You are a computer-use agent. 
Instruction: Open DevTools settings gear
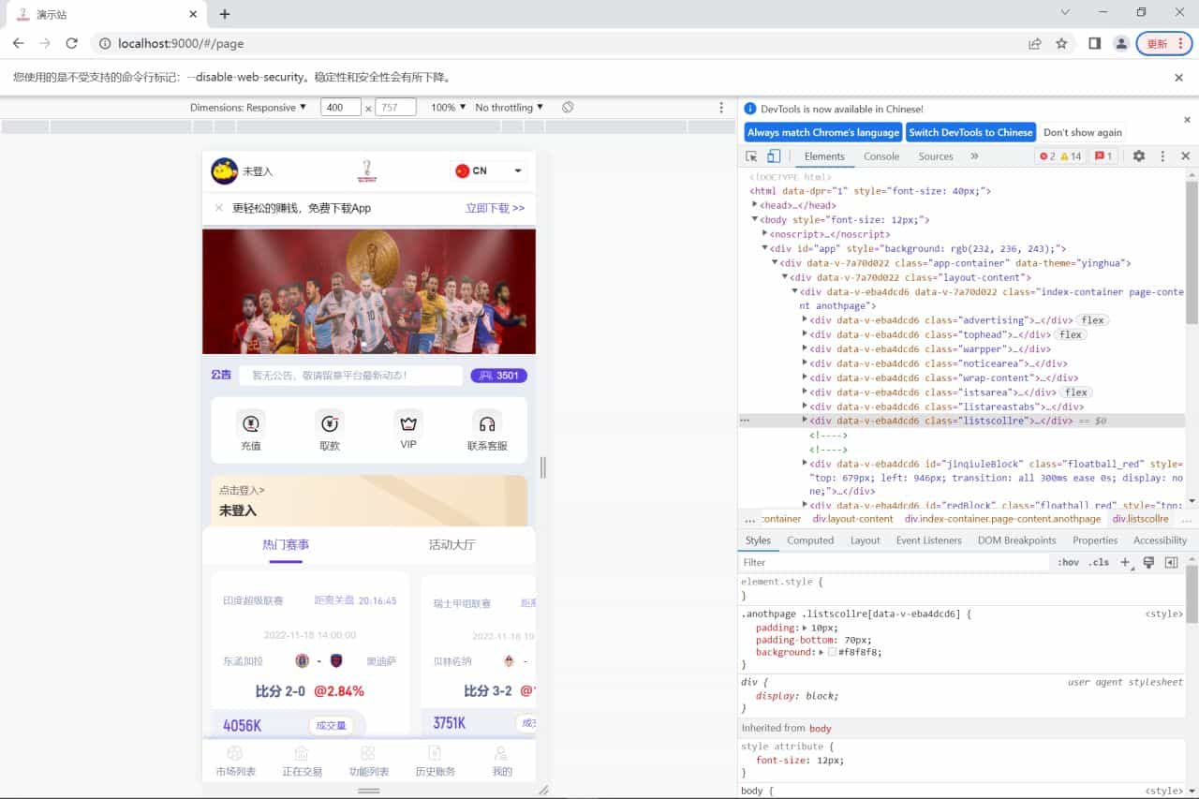1139,156
